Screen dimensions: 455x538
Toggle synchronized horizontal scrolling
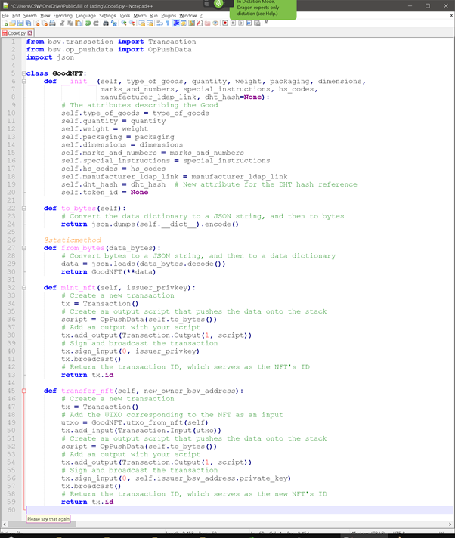point(150,23)
